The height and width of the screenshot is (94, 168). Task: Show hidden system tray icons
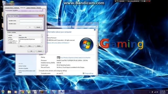click(x=150, y=92)
